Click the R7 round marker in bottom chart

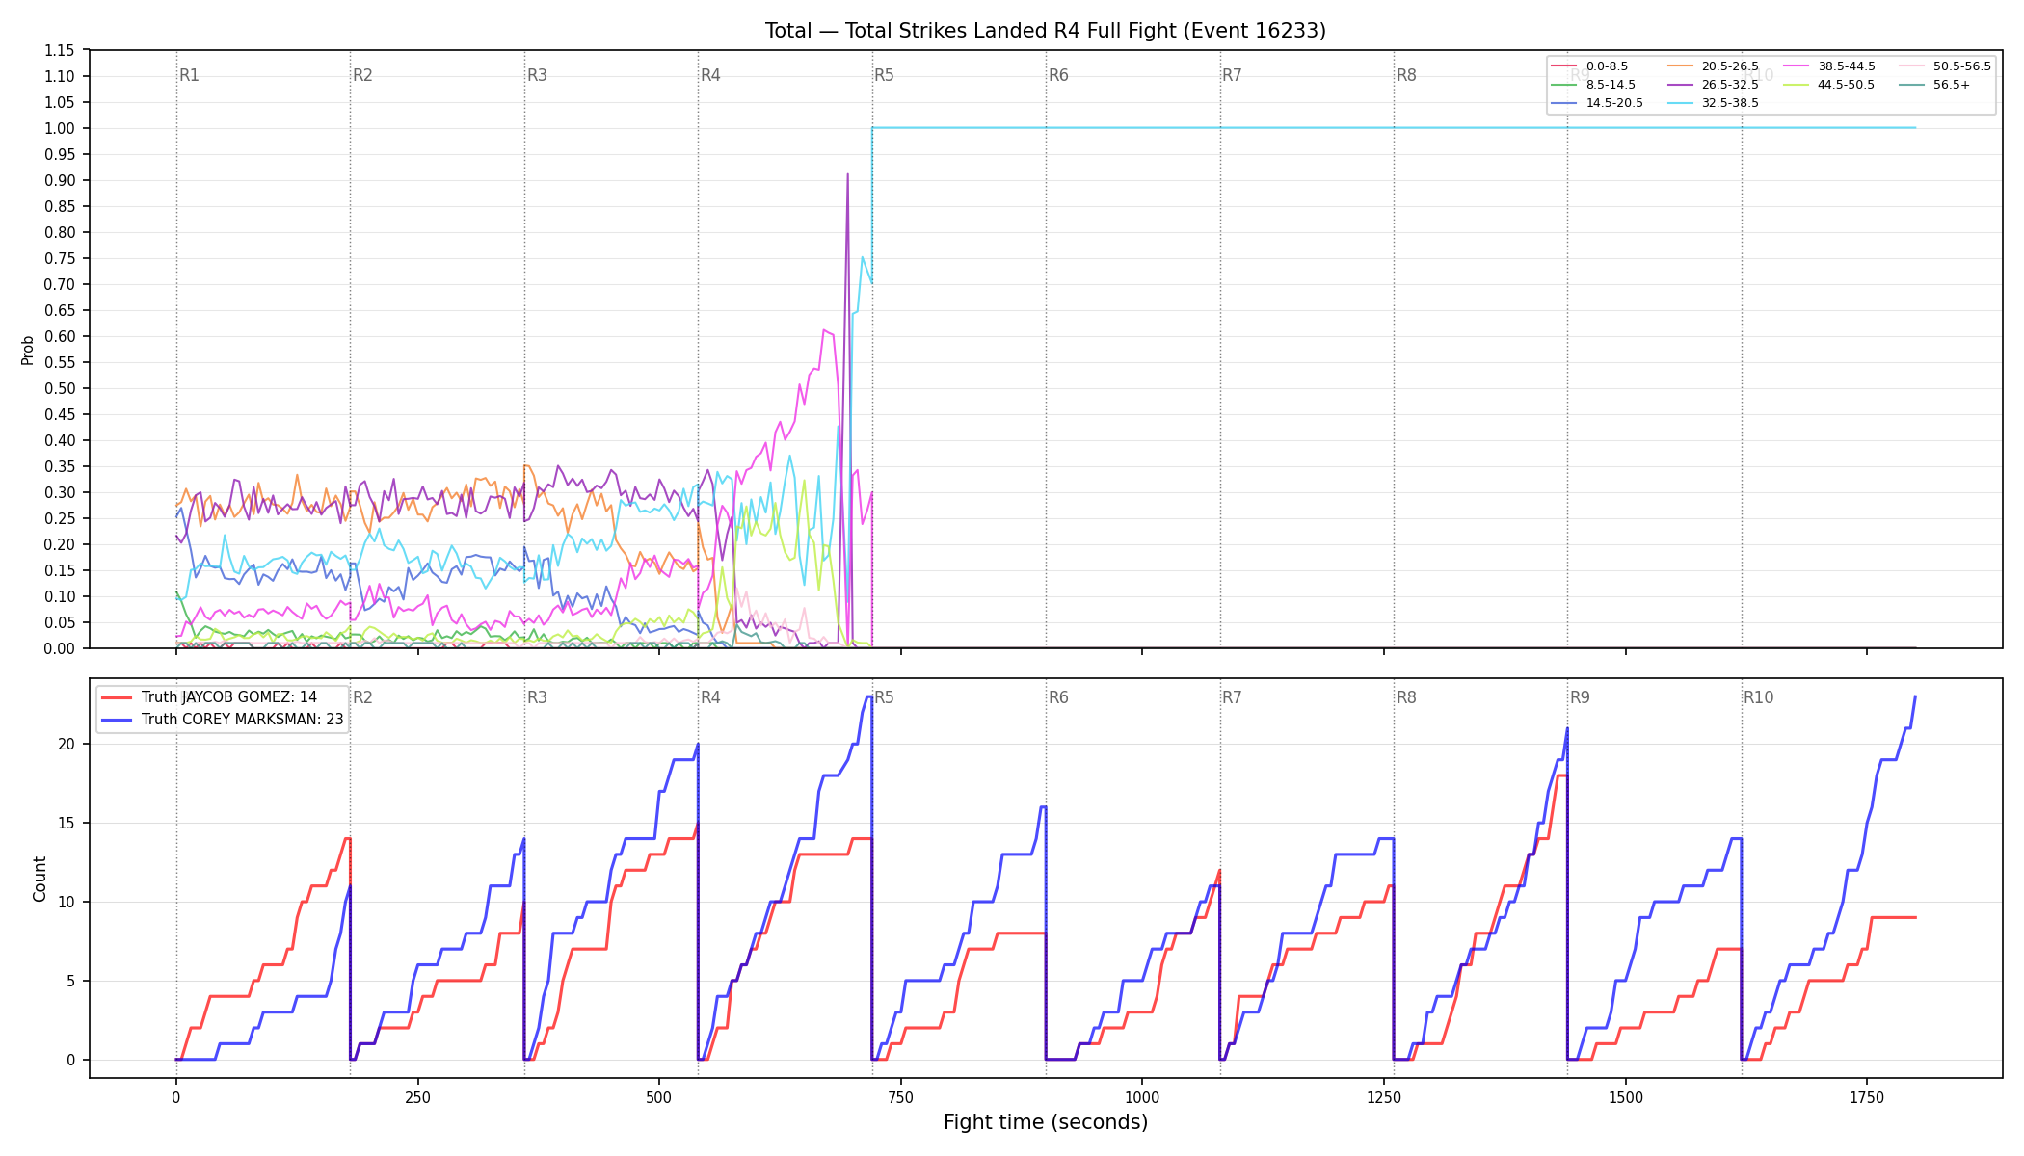(x=1232, y=697)
